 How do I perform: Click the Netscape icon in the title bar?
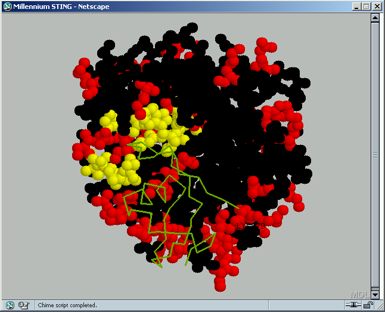click(8, 7)
